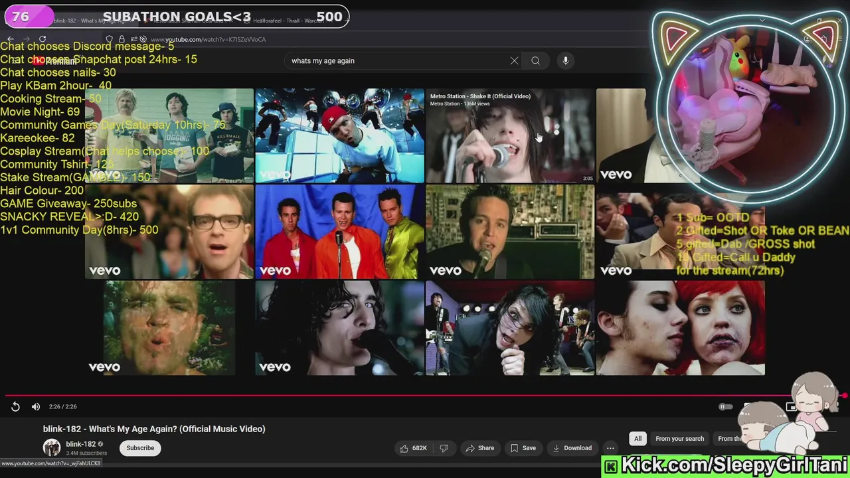The image size is (850, 478).
Task: Go back with the browser back arrow
Action: click(x=10, y=39)
